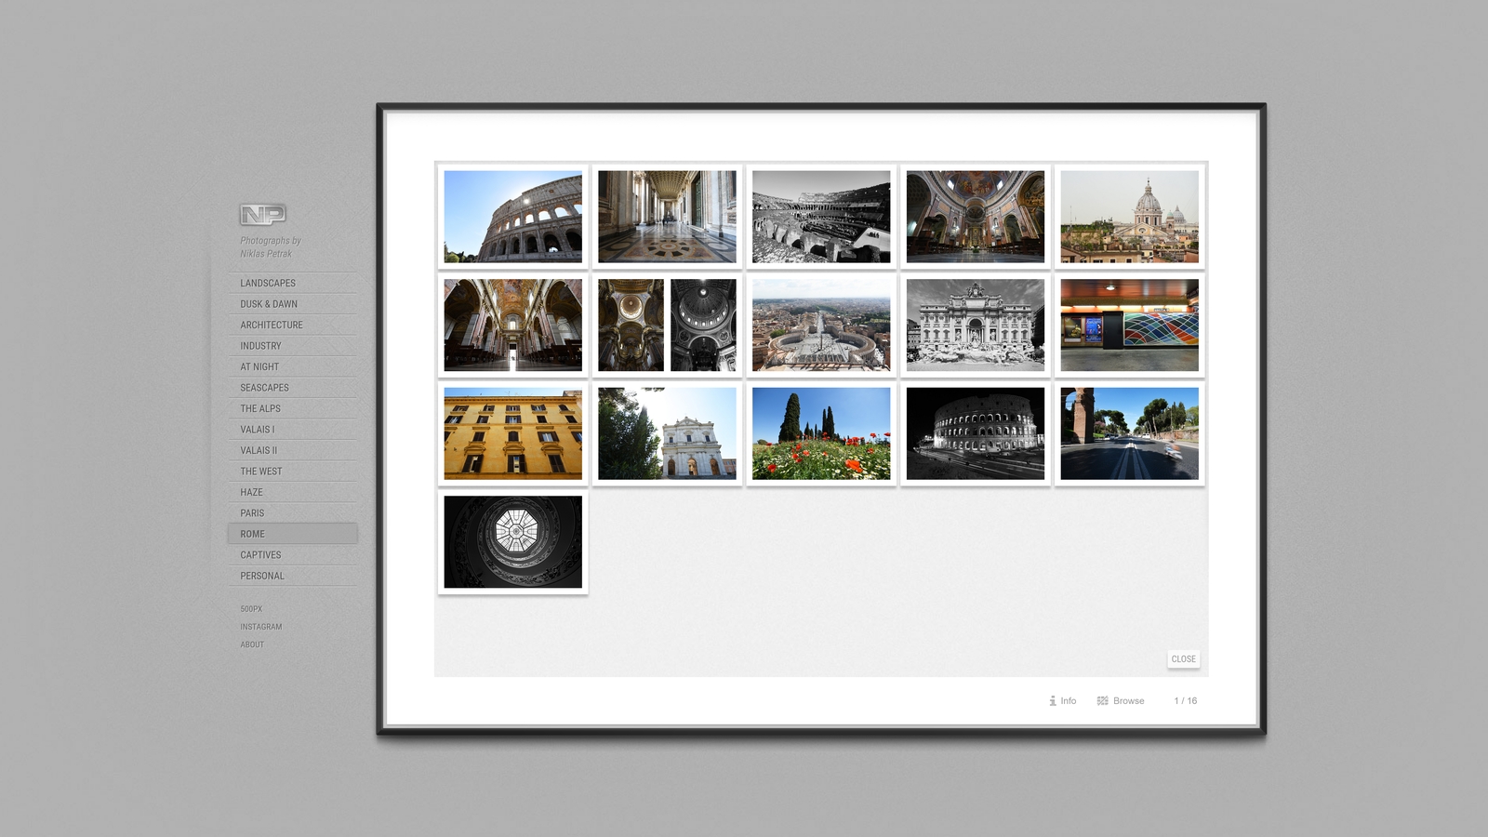This screenshot has height=837, width=1488.
Task: Open the colorful metro station mosaic photo
Action: point(1129,325)
